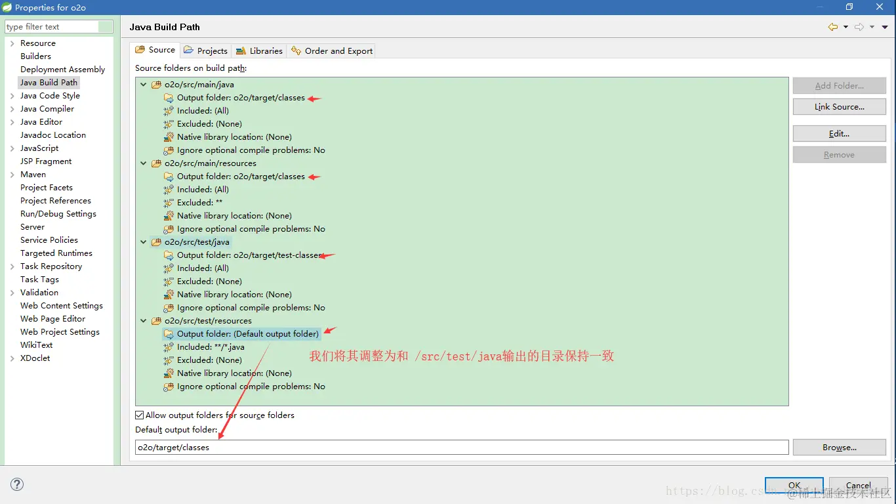Open Deployment Assembly settings page
The image size is (896, 504).
[x=62, y=70]
